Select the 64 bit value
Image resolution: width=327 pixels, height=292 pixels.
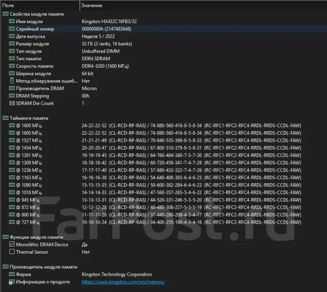87,74
